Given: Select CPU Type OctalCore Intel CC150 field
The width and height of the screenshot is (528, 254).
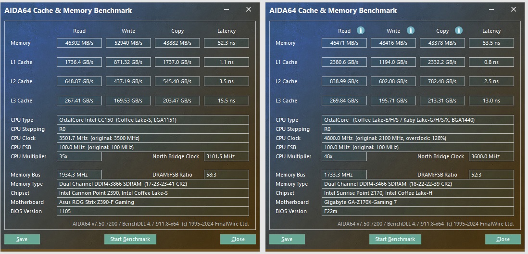Looking at the screenshot, I should coord(153,120).
